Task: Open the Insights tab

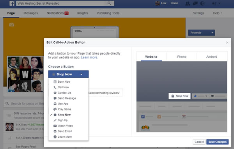Action: click(x=83, y=13)
